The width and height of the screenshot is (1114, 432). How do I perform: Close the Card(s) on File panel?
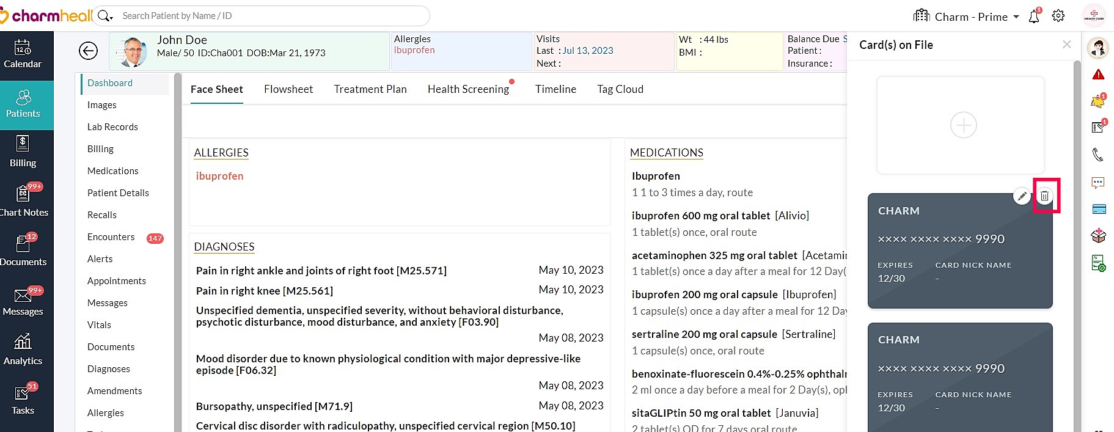[1066, 45]
